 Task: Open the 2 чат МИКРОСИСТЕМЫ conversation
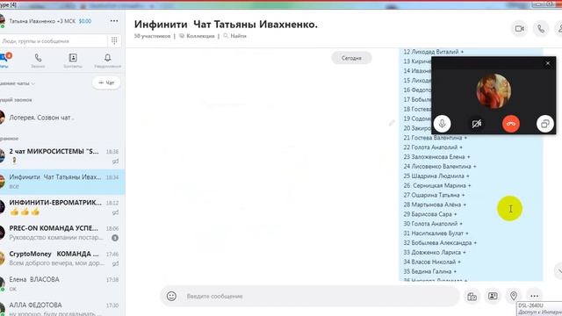point(62,156)
